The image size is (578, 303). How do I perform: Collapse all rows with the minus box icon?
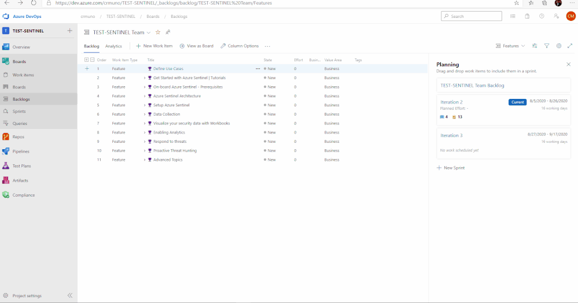tap(92, 60)
